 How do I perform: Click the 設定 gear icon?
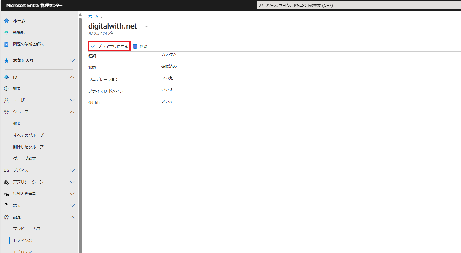6,217
